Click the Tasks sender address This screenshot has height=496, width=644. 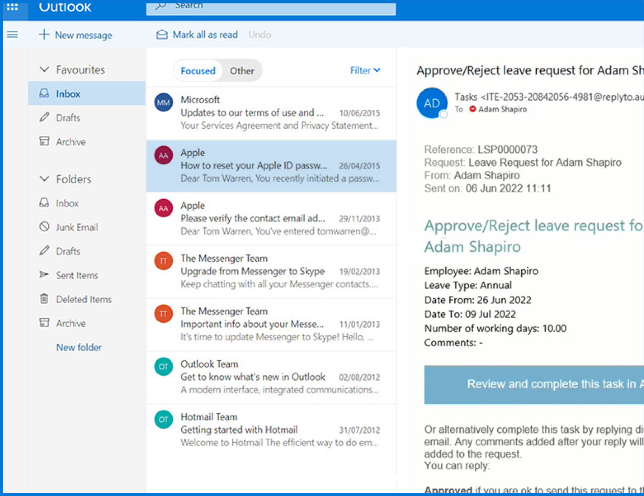(x=549, y=97)
